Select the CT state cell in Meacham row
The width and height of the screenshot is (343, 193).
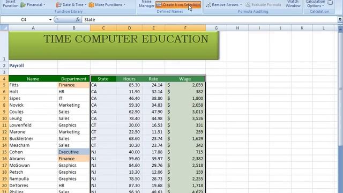[x=103, y=145]
